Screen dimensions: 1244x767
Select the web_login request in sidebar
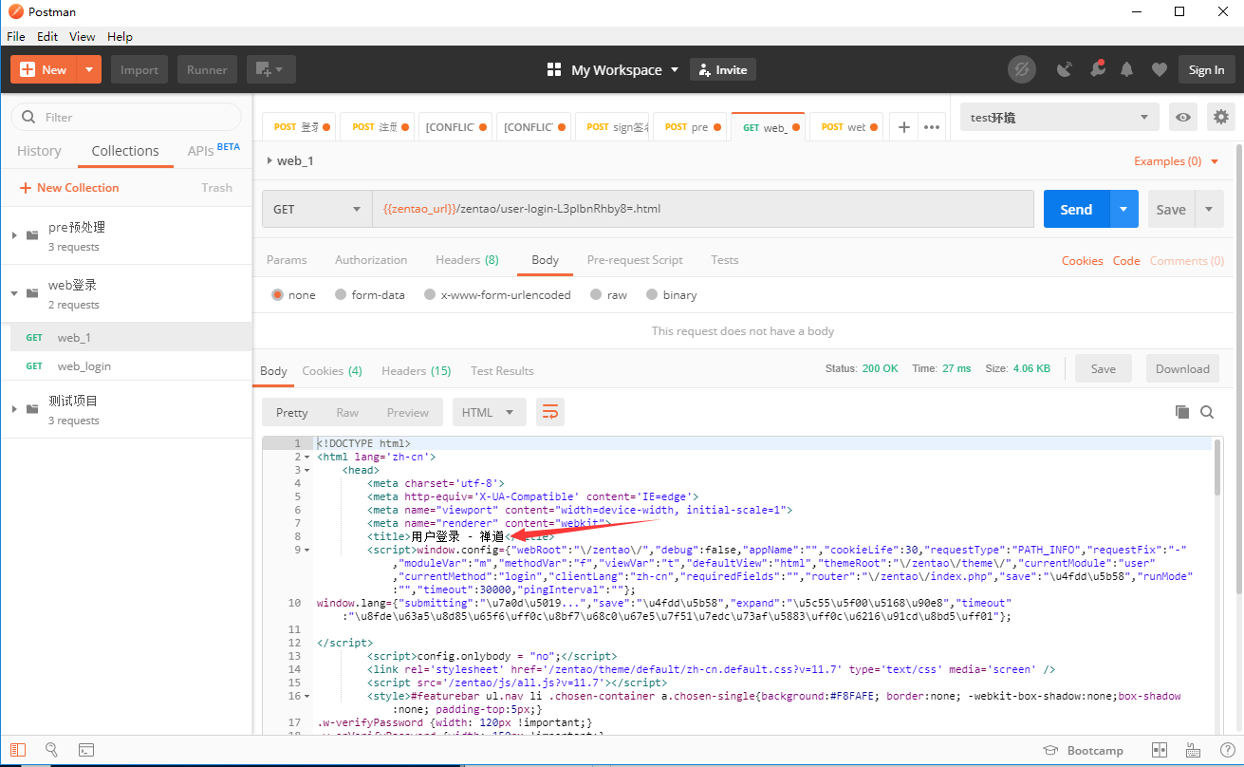126,365
